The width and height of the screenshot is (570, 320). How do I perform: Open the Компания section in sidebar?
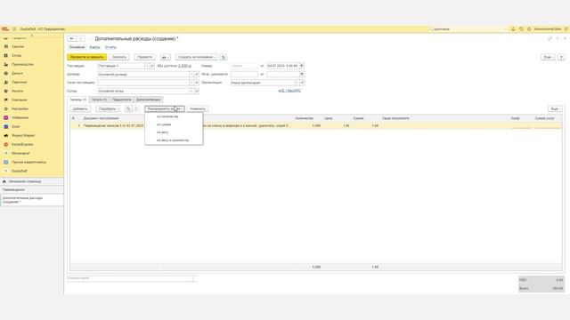(x=19, y=100)
